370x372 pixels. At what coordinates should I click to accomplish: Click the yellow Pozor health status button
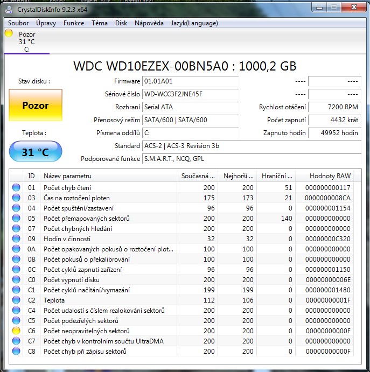pos(36,106)
